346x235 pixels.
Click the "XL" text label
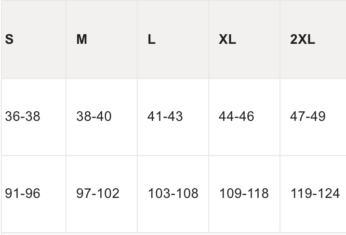227,39
